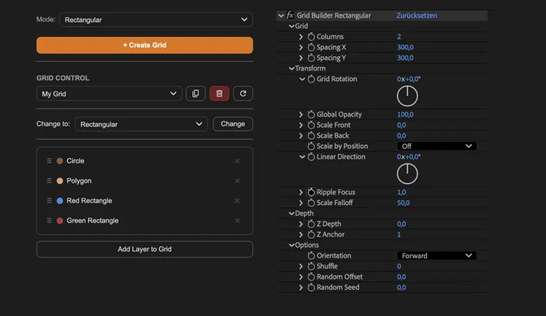The height and width of the screenshot is (316, 546).
Task: Open Orientation Forward dropdown
Action: 437,256
